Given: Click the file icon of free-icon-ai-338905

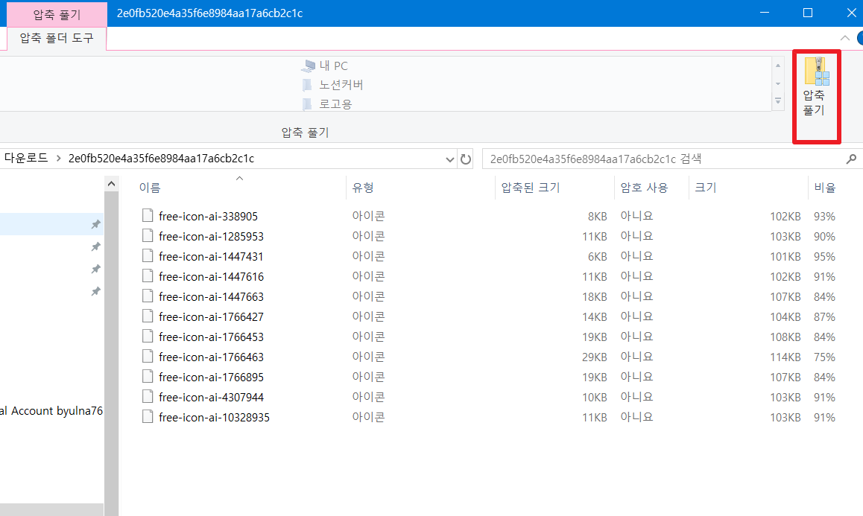Looking at the screenshot, I should 148,215.
